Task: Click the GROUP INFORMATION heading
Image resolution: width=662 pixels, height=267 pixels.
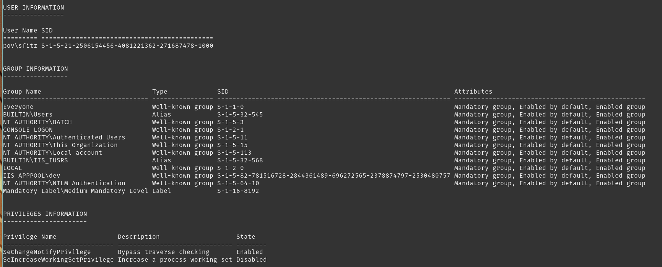Action: click(36, 69)
